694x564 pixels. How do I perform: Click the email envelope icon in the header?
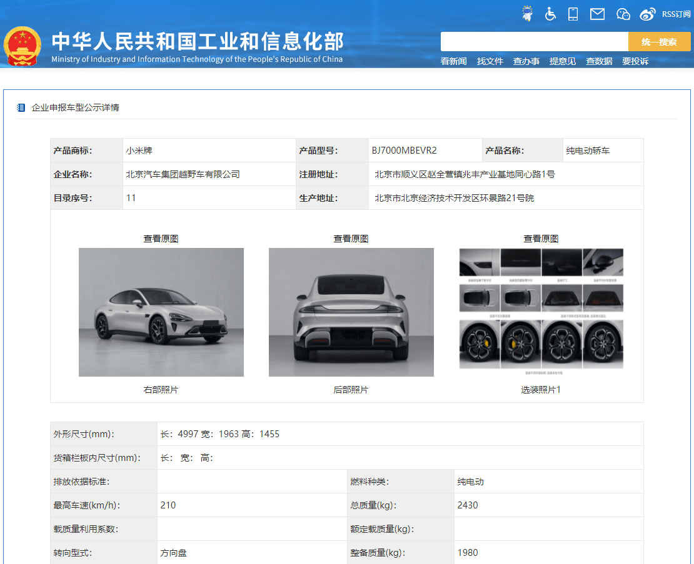597,14
